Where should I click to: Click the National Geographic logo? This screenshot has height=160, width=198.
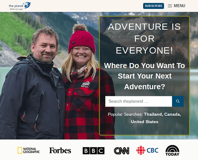28,150
